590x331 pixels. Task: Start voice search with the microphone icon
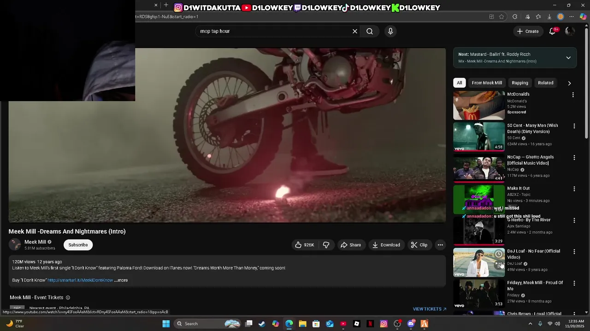(x=390, y=31)
